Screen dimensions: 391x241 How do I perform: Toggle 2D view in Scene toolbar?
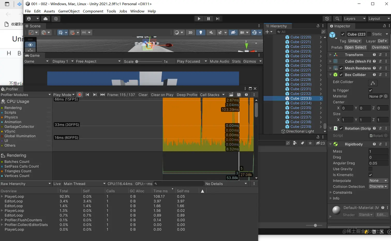[x=190, y=33]
